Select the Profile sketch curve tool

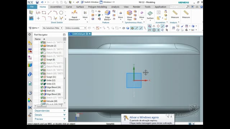(x=38, y=13)
